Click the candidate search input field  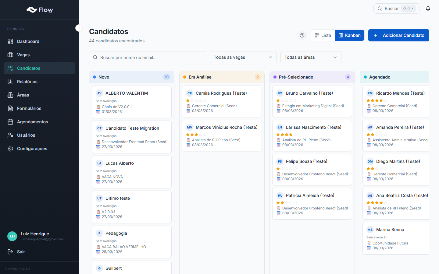click(147, 57)
